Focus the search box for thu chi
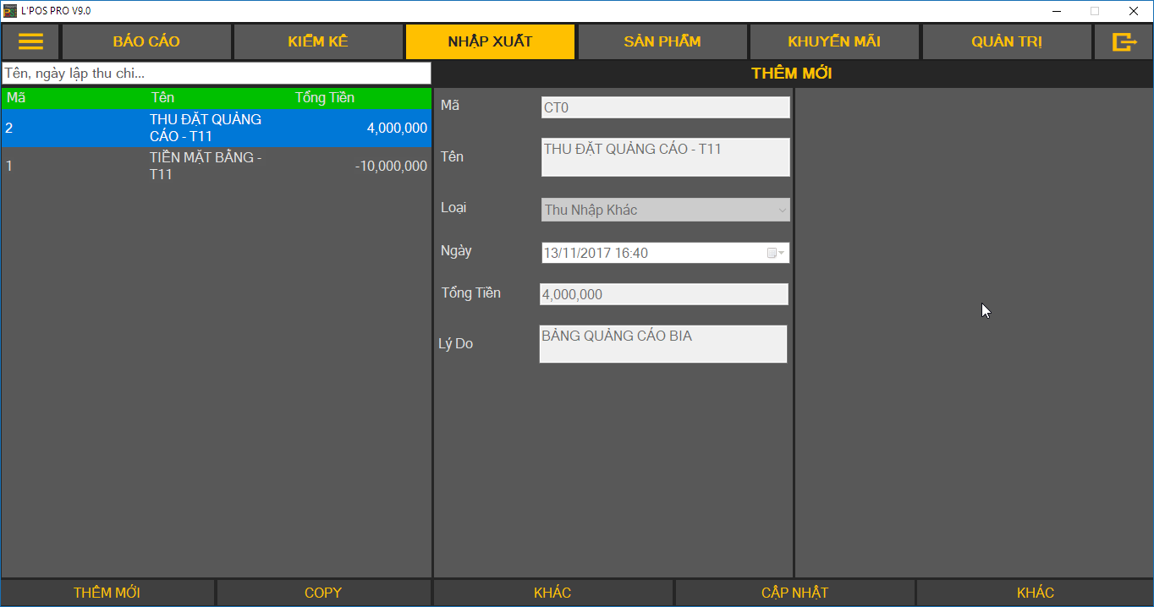This screenshot has width=1154, height=607. [x=216, y=74]
